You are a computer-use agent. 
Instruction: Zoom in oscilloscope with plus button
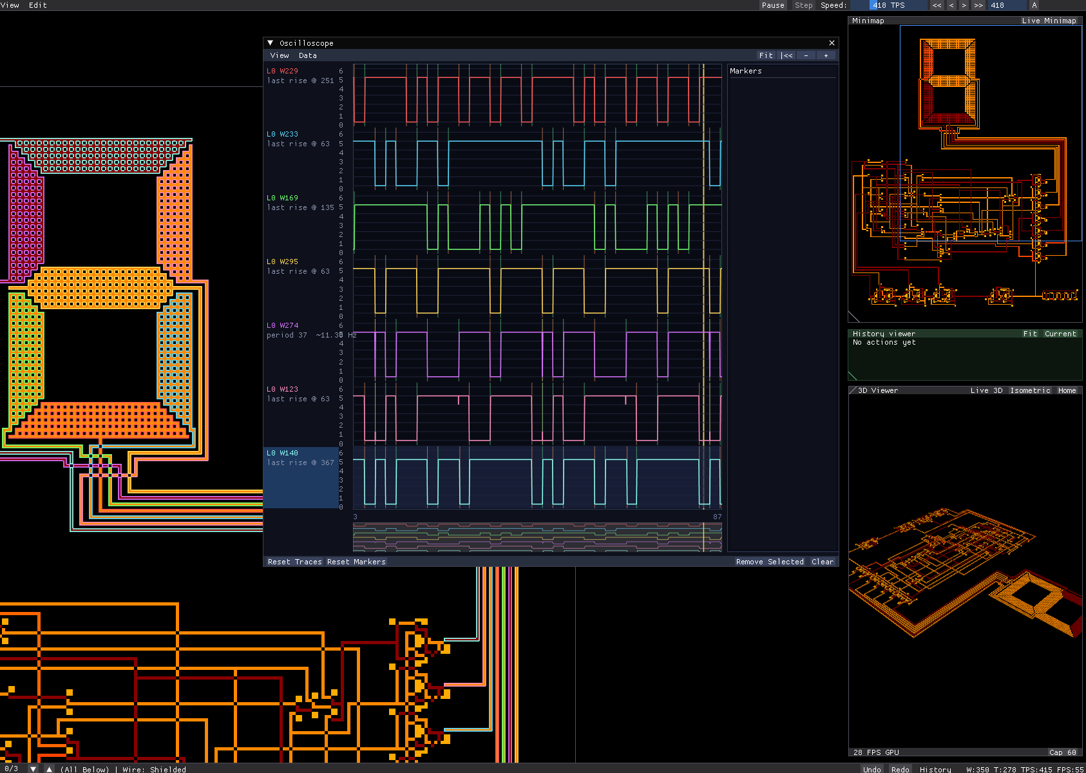[x=826, y=55]
